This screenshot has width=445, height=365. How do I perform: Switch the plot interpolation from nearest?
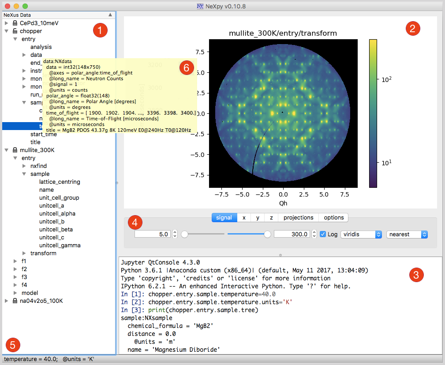(x=406, y=234)
